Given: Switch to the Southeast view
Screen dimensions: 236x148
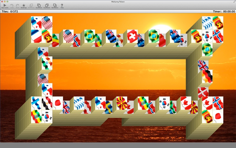Looking at the screenshot, I should click(39, 6).
